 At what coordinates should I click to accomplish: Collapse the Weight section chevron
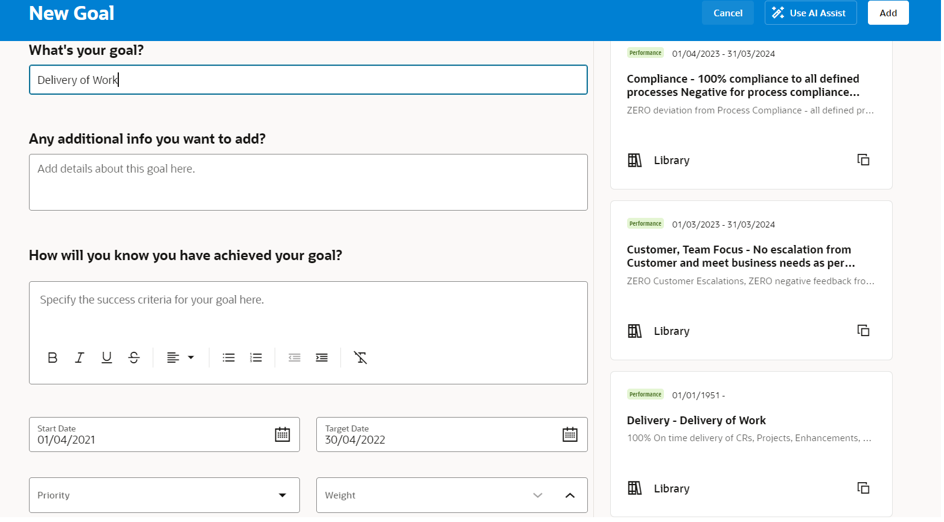[x=569, y=495]
